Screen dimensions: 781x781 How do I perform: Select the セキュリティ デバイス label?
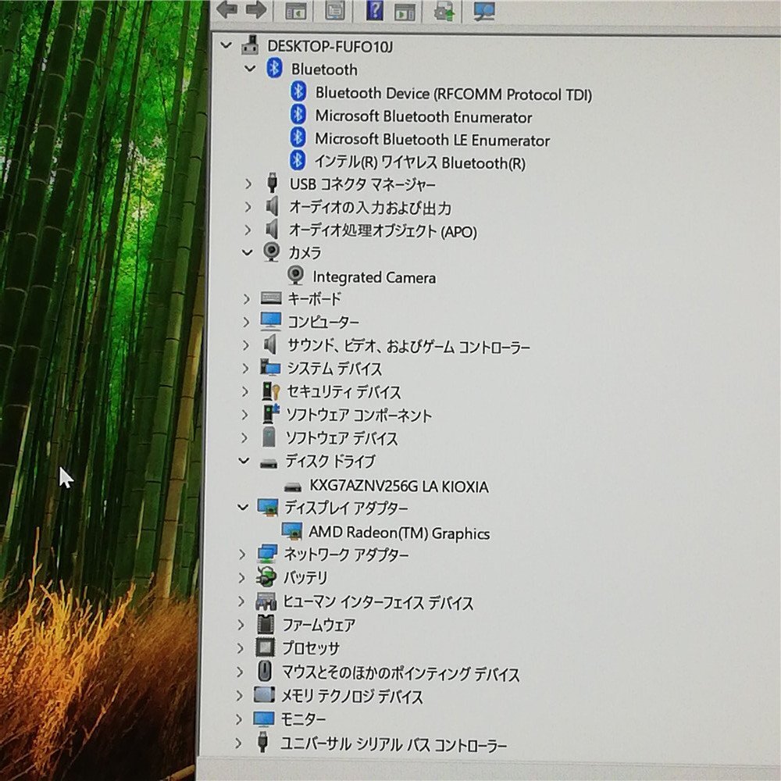(x=344, y=391)
